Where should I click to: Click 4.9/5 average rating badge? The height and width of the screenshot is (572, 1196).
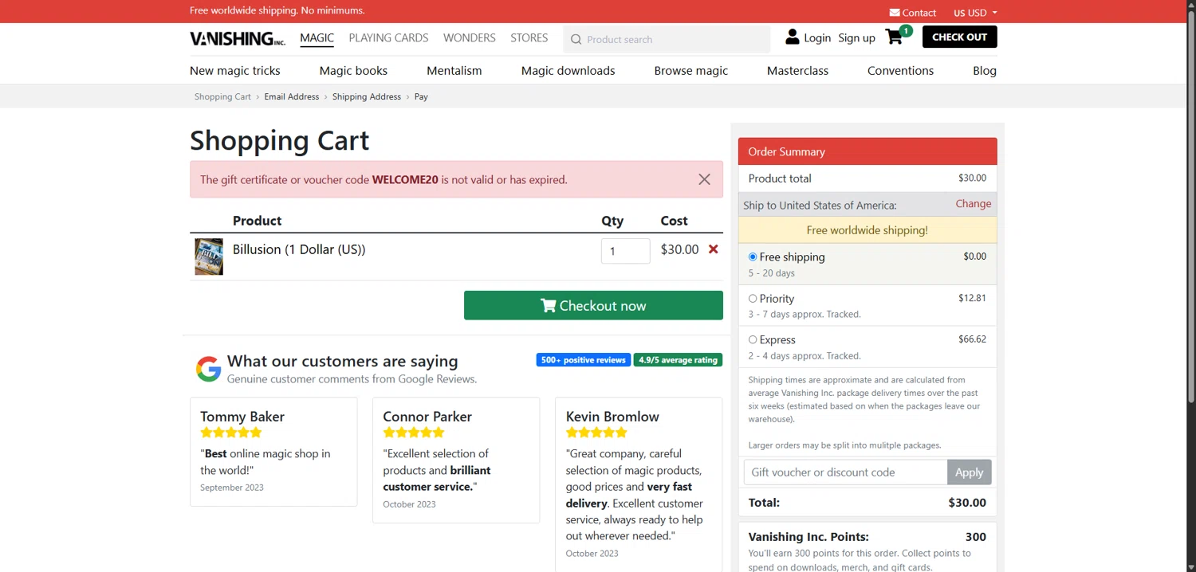click(679, 360)
